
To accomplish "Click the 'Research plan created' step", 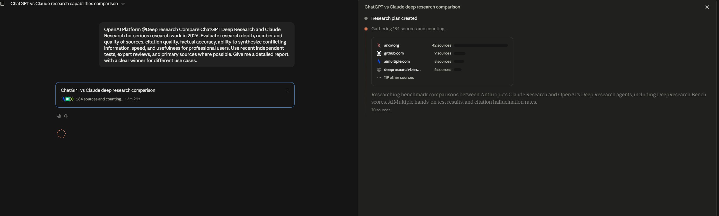I will (394, 18).
